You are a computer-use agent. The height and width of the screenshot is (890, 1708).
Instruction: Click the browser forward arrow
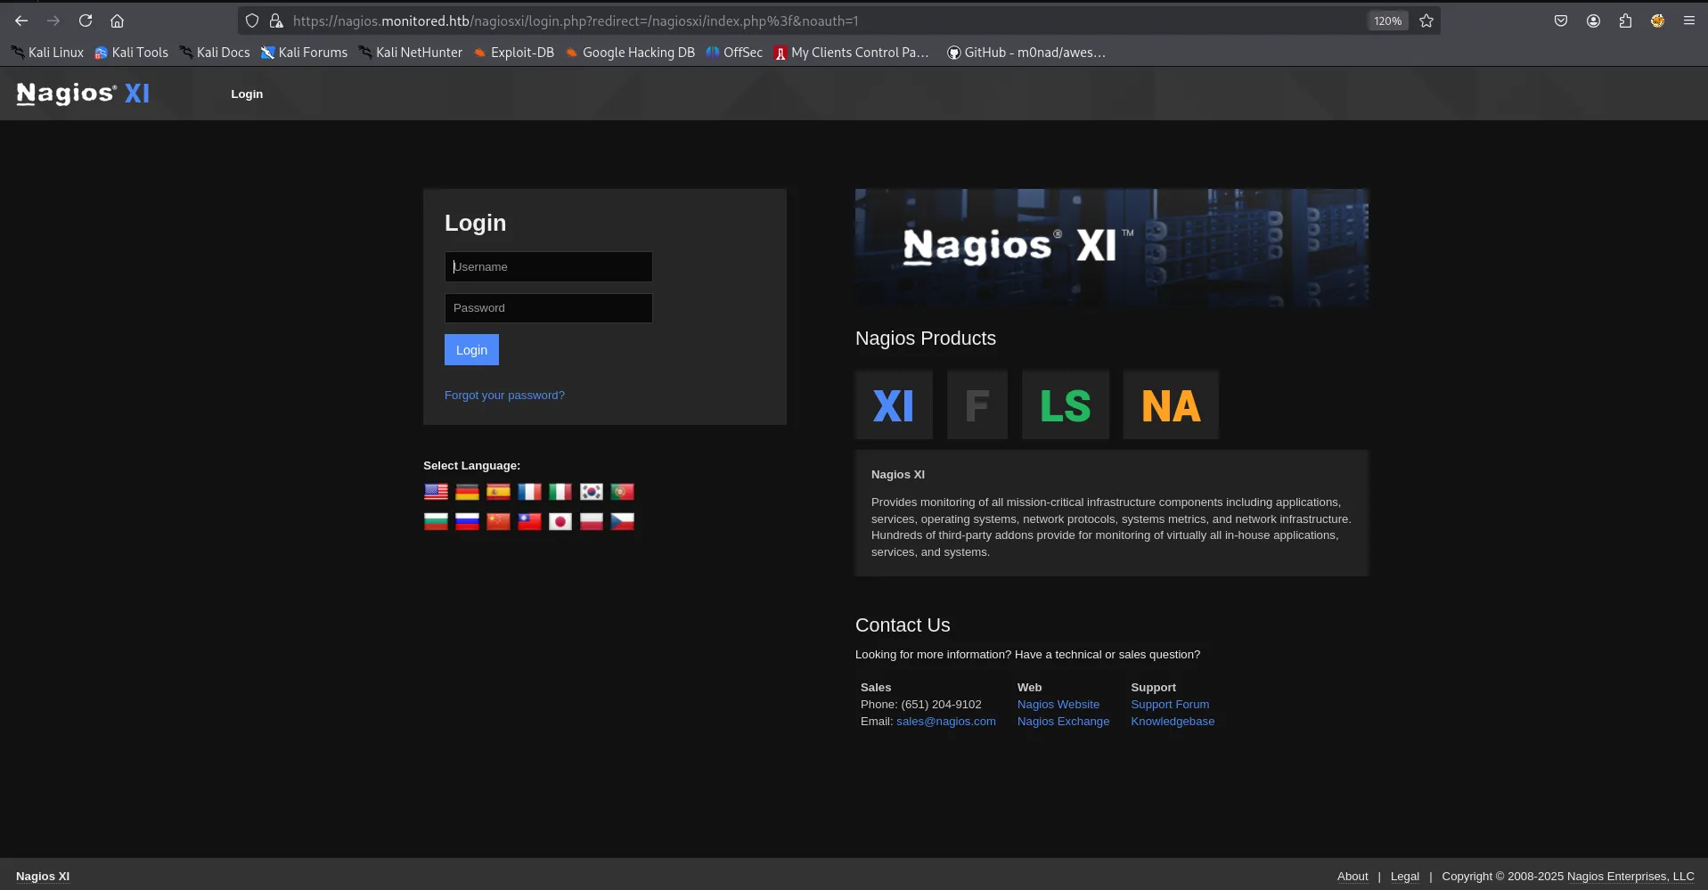(x=53, y=20)
